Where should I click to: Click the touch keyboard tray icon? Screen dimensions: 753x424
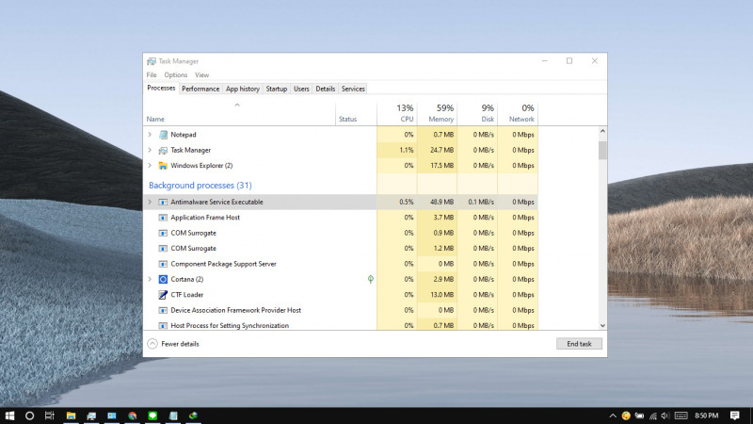coord(681,416)
